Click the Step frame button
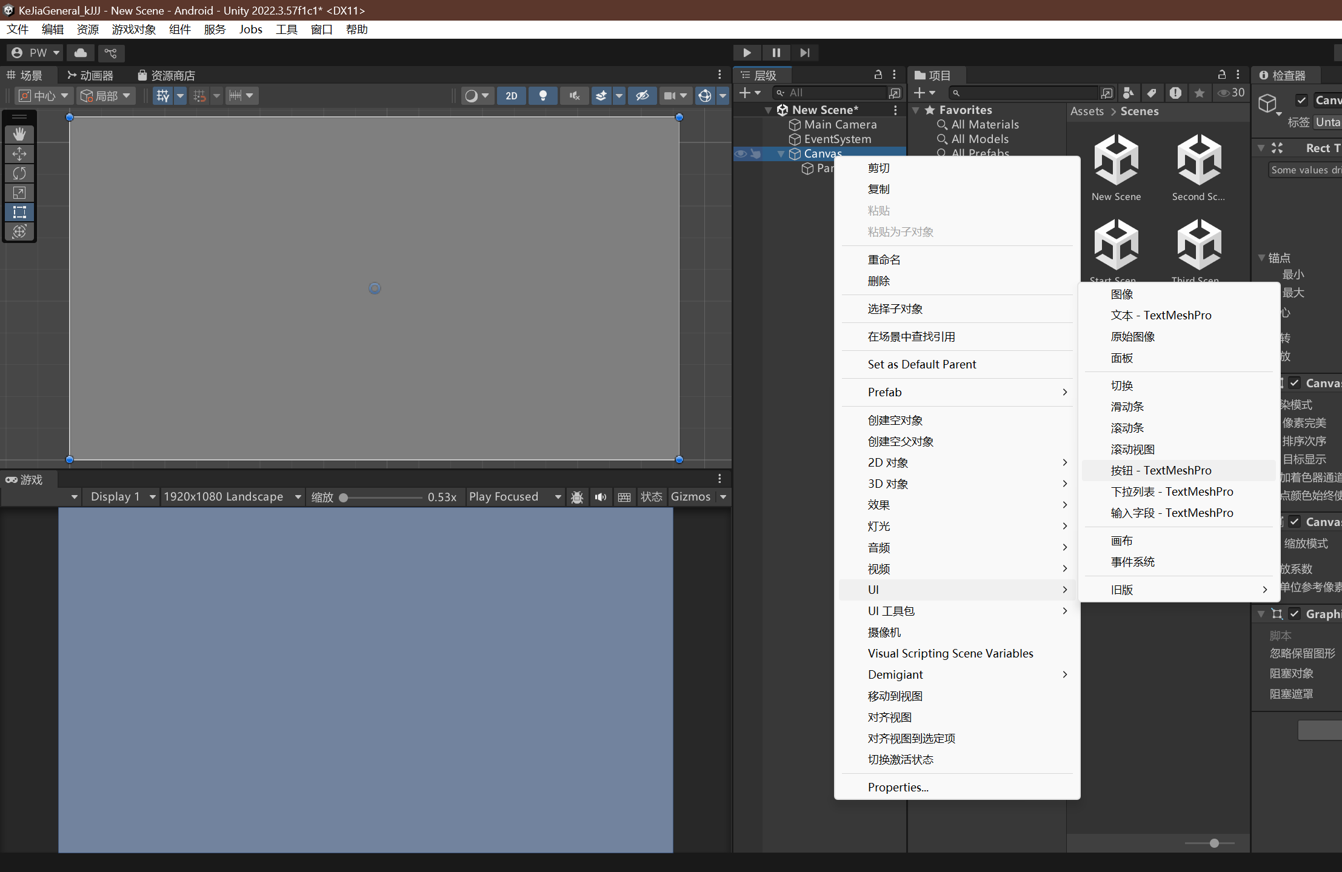 [x=804, y=53]
